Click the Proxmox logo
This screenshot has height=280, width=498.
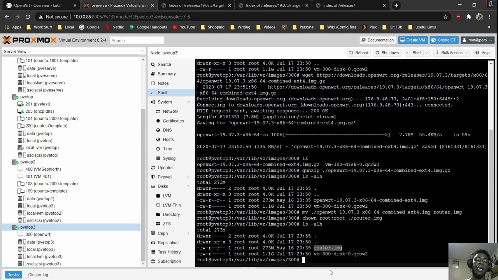tap(30, 40)
